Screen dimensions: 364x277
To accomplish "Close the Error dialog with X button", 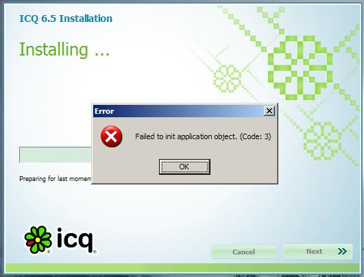I will click(269, 111).
